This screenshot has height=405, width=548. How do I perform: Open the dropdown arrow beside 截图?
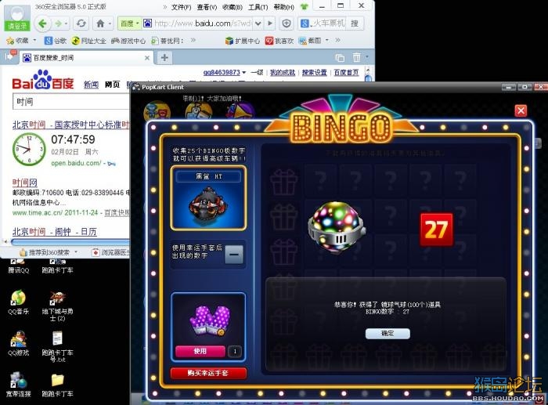(326, 41)
